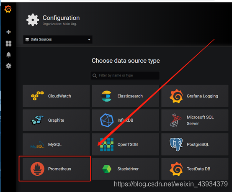Click the TestData DB label text
The height and width of the screenshot is (192, 232).
(x=198, y=169)
